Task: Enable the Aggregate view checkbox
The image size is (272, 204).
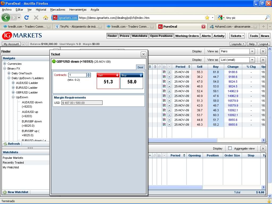Action: pos(230,148)
